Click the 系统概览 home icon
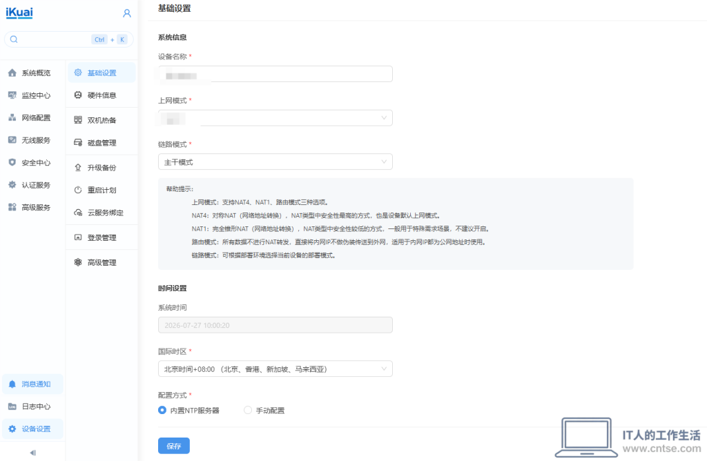 click(12, 72)
